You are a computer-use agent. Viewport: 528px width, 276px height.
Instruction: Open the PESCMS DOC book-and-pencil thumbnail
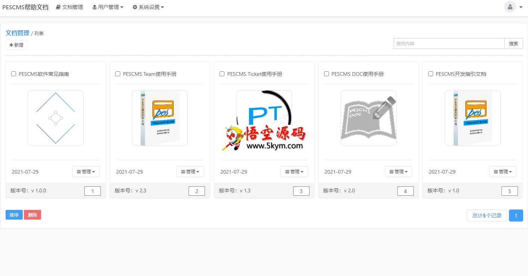pyautogui.click(x=369, y=118)
